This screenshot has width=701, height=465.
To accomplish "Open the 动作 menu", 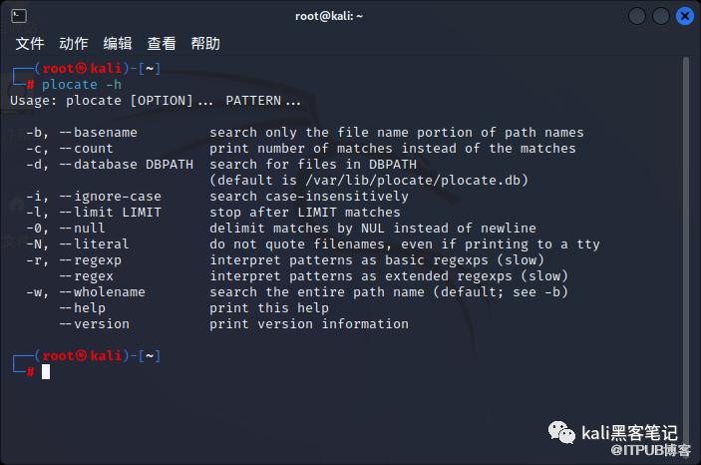I will [74, 44].
